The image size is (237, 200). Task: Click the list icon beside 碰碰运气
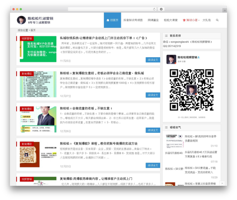[x=166, y=127]
